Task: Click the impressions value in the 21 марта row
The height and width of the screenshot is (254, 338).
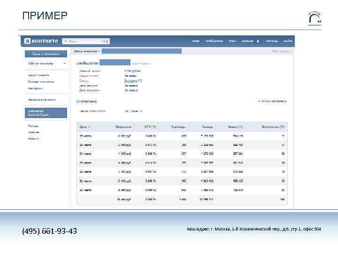Action: 207,181
